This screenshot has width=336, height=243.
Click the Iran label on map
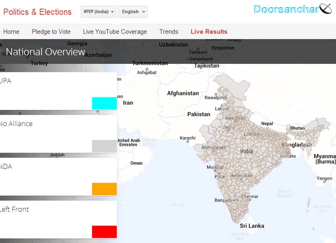click(128, 103)
